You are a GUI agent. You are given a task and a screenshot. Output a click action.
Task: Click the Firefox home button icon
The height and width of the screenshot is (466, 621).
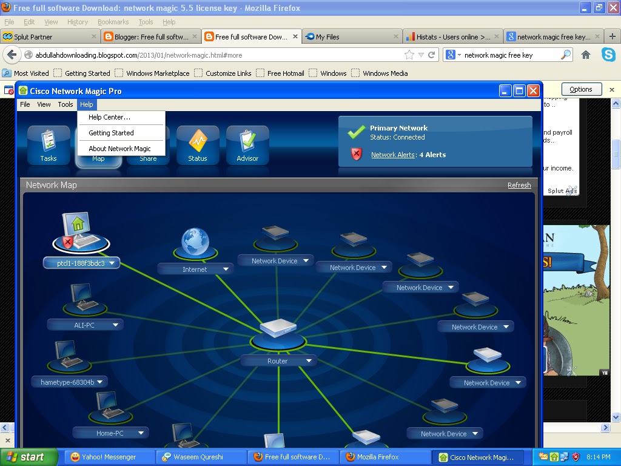[x=586, y=55]
